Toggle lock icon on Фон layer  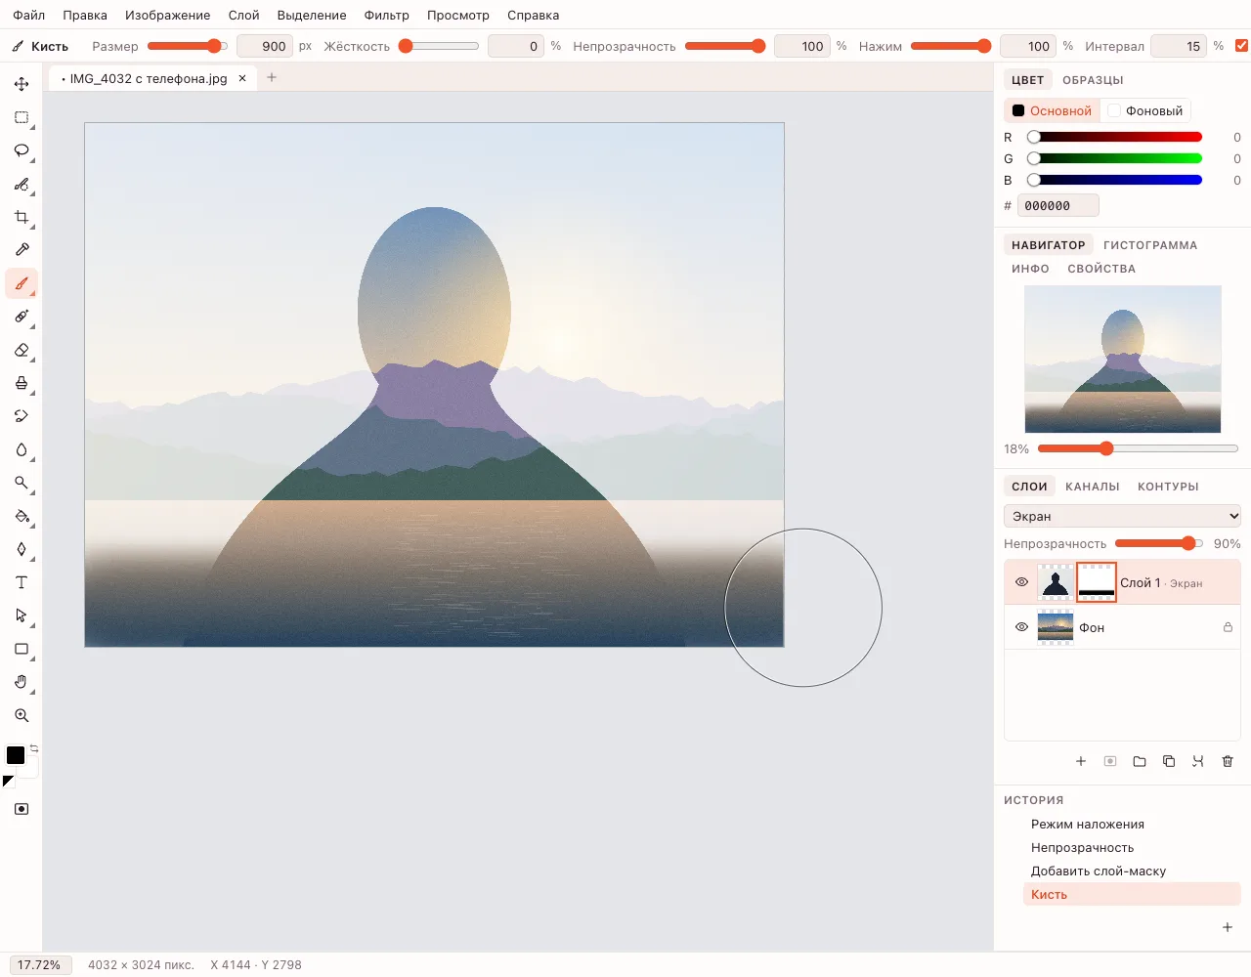click(1228, 627)
